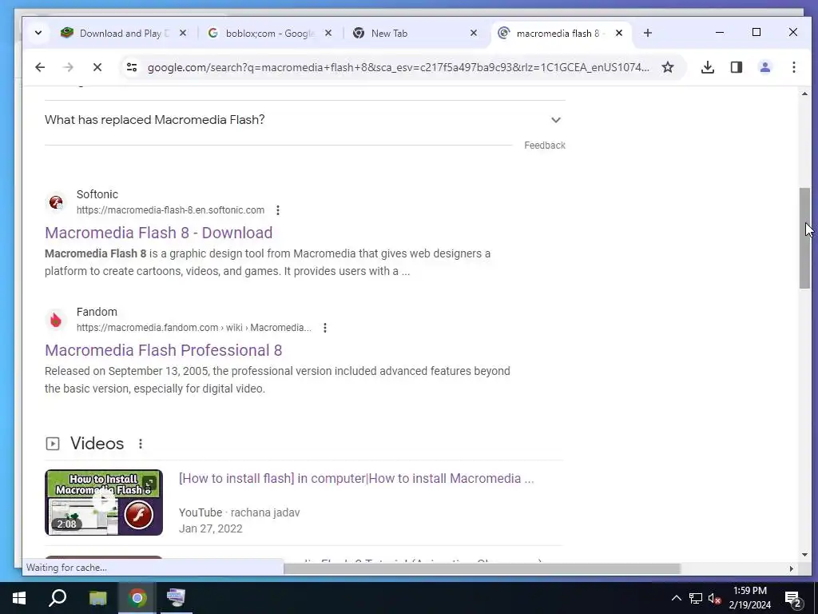The width and height of the screenshot is (818, 614).
Task: Open Chrome downloads icon
Action: pyautogui.click(x=708, y=67)
